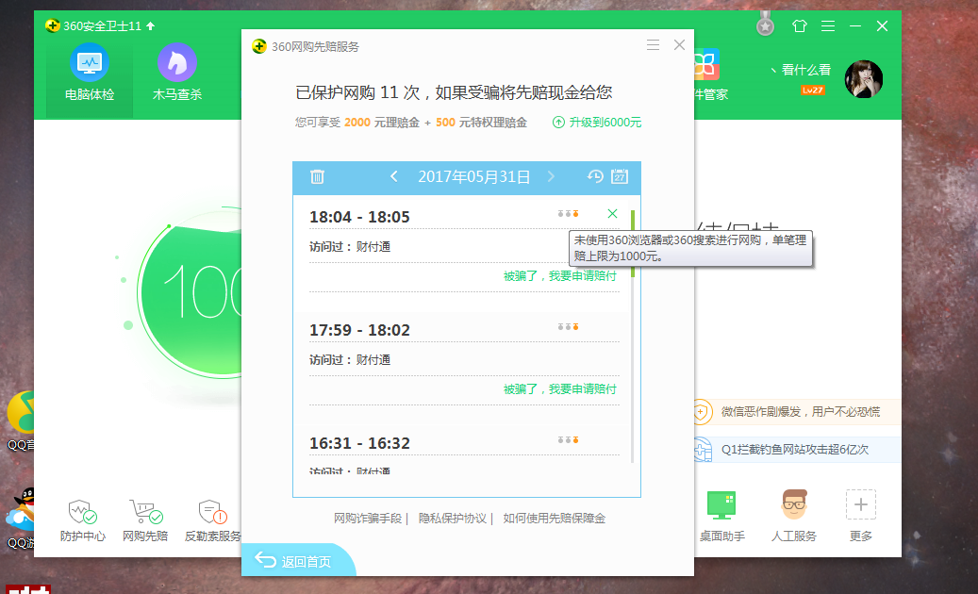Open 防护中心 shield icon

tap(82, 512)
